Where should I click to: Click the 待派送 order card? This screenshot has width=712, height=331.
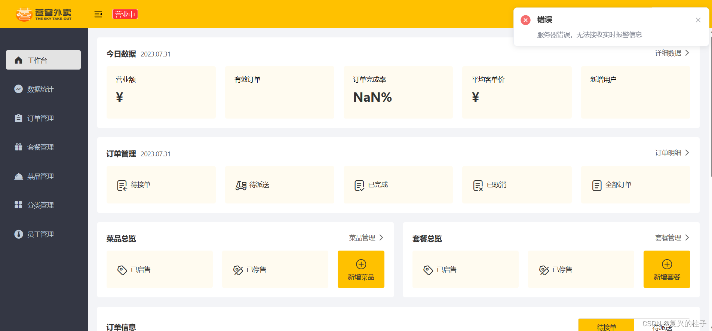(280, 185)
